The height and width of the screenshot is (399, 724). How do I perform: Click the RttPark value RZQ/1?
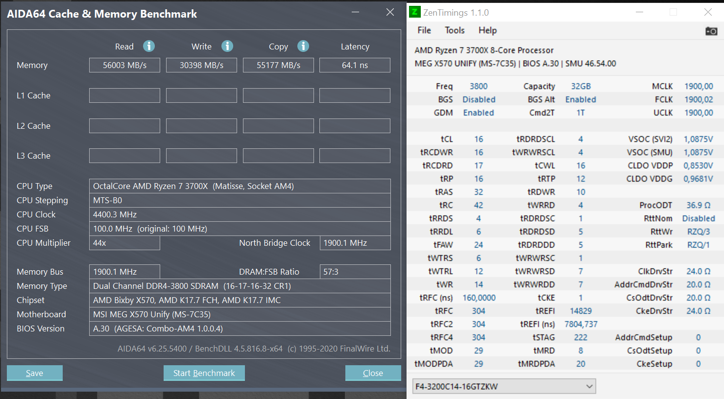pos(699,245)
